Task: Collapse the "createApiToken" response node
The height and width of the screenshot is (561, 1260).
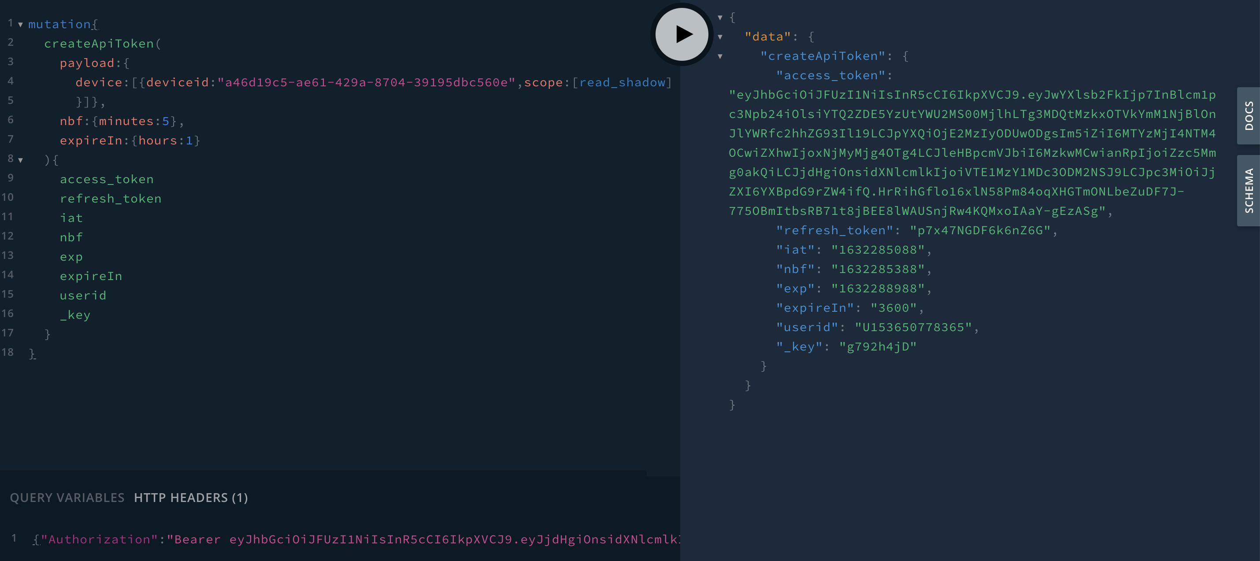Action: (x=720, y=56)
